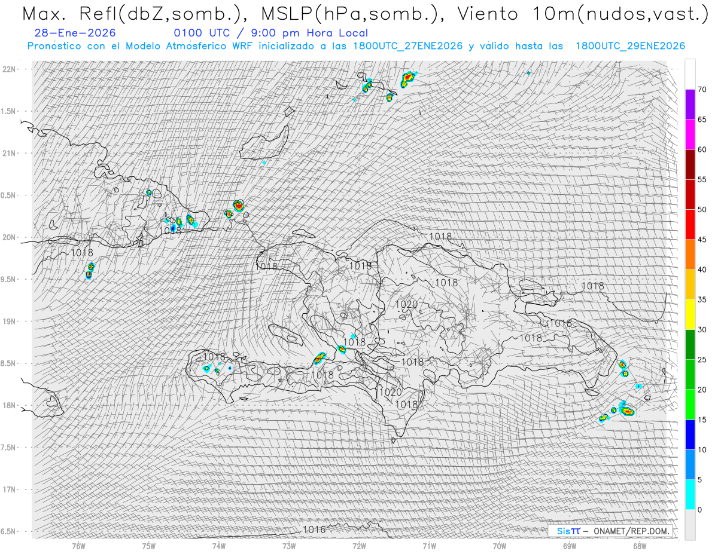Click the '35' colorbar tick label

[702, 299]
